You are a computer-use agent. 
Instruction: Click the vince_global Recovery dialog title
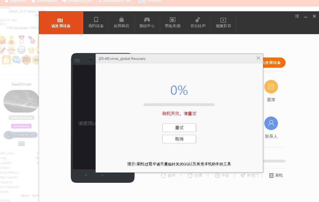point(122,59)
